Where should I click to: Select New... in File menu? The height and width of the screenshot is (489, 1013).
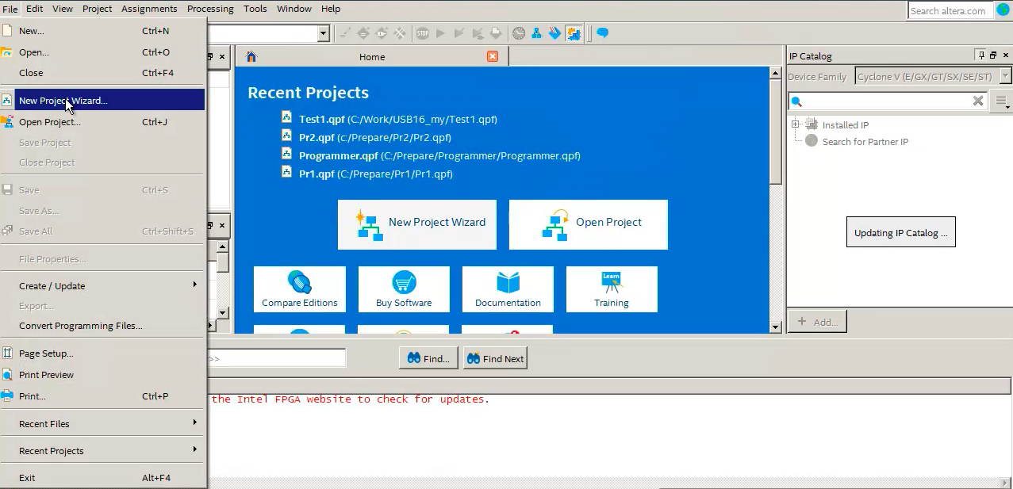103,31
